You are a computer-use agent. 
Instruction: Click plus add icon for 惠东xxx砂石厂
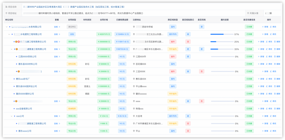coord(263,79)
